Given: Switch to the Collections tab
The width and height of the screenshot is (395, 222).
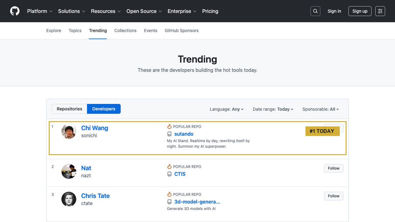Looking at the screenshot, I should point(125,31).
